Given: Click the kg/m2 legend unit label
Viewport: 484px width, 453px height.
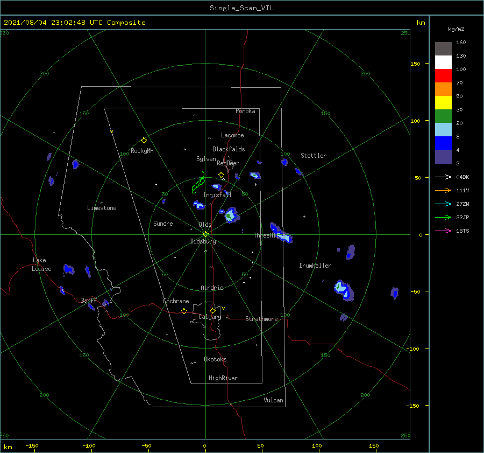Looking at the screenshot, I should [456, 29].
